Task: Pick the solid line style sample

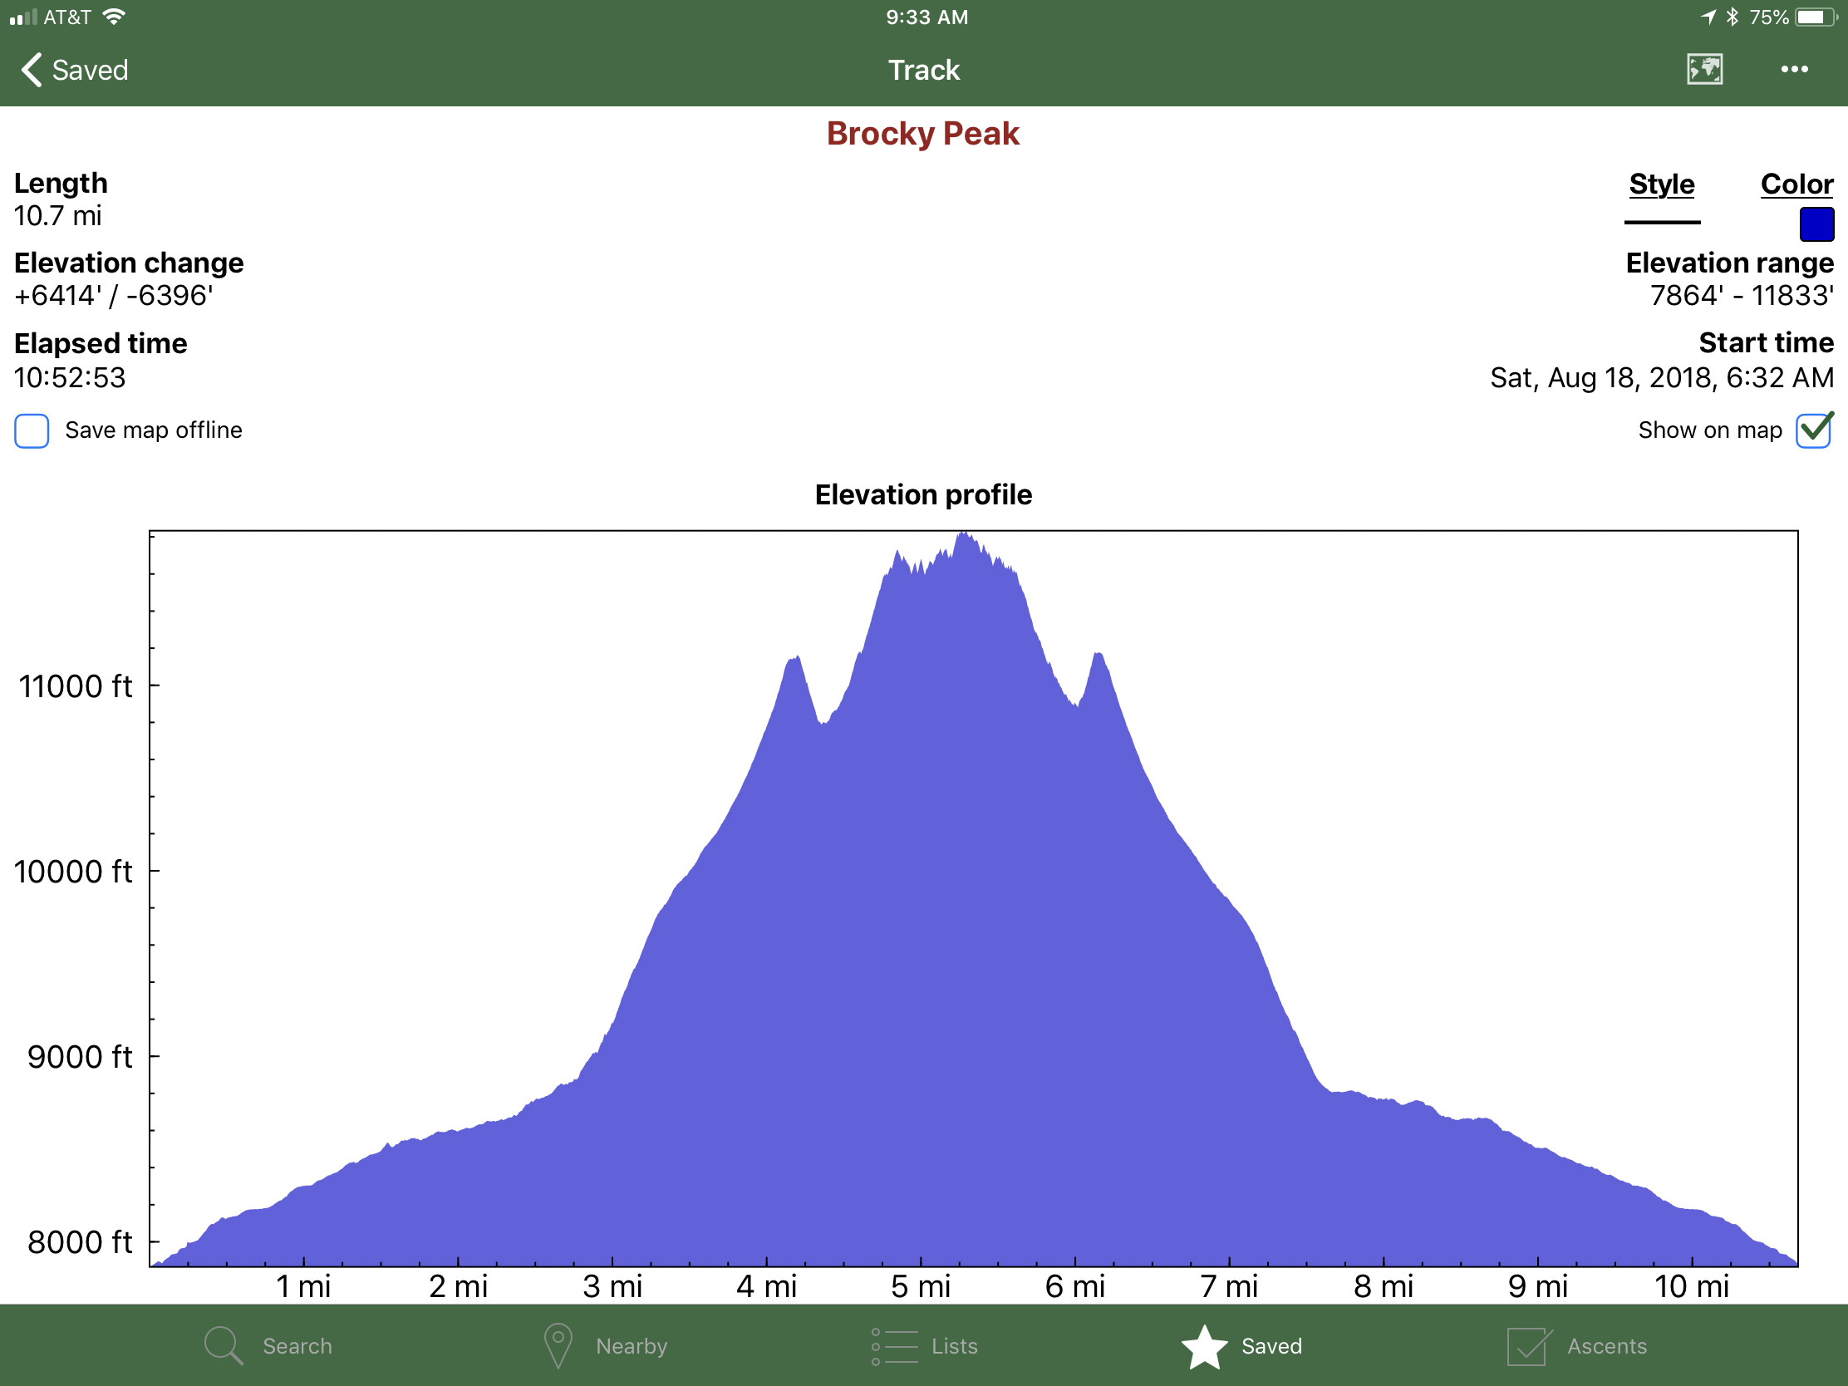Action: coord(1662,222)
